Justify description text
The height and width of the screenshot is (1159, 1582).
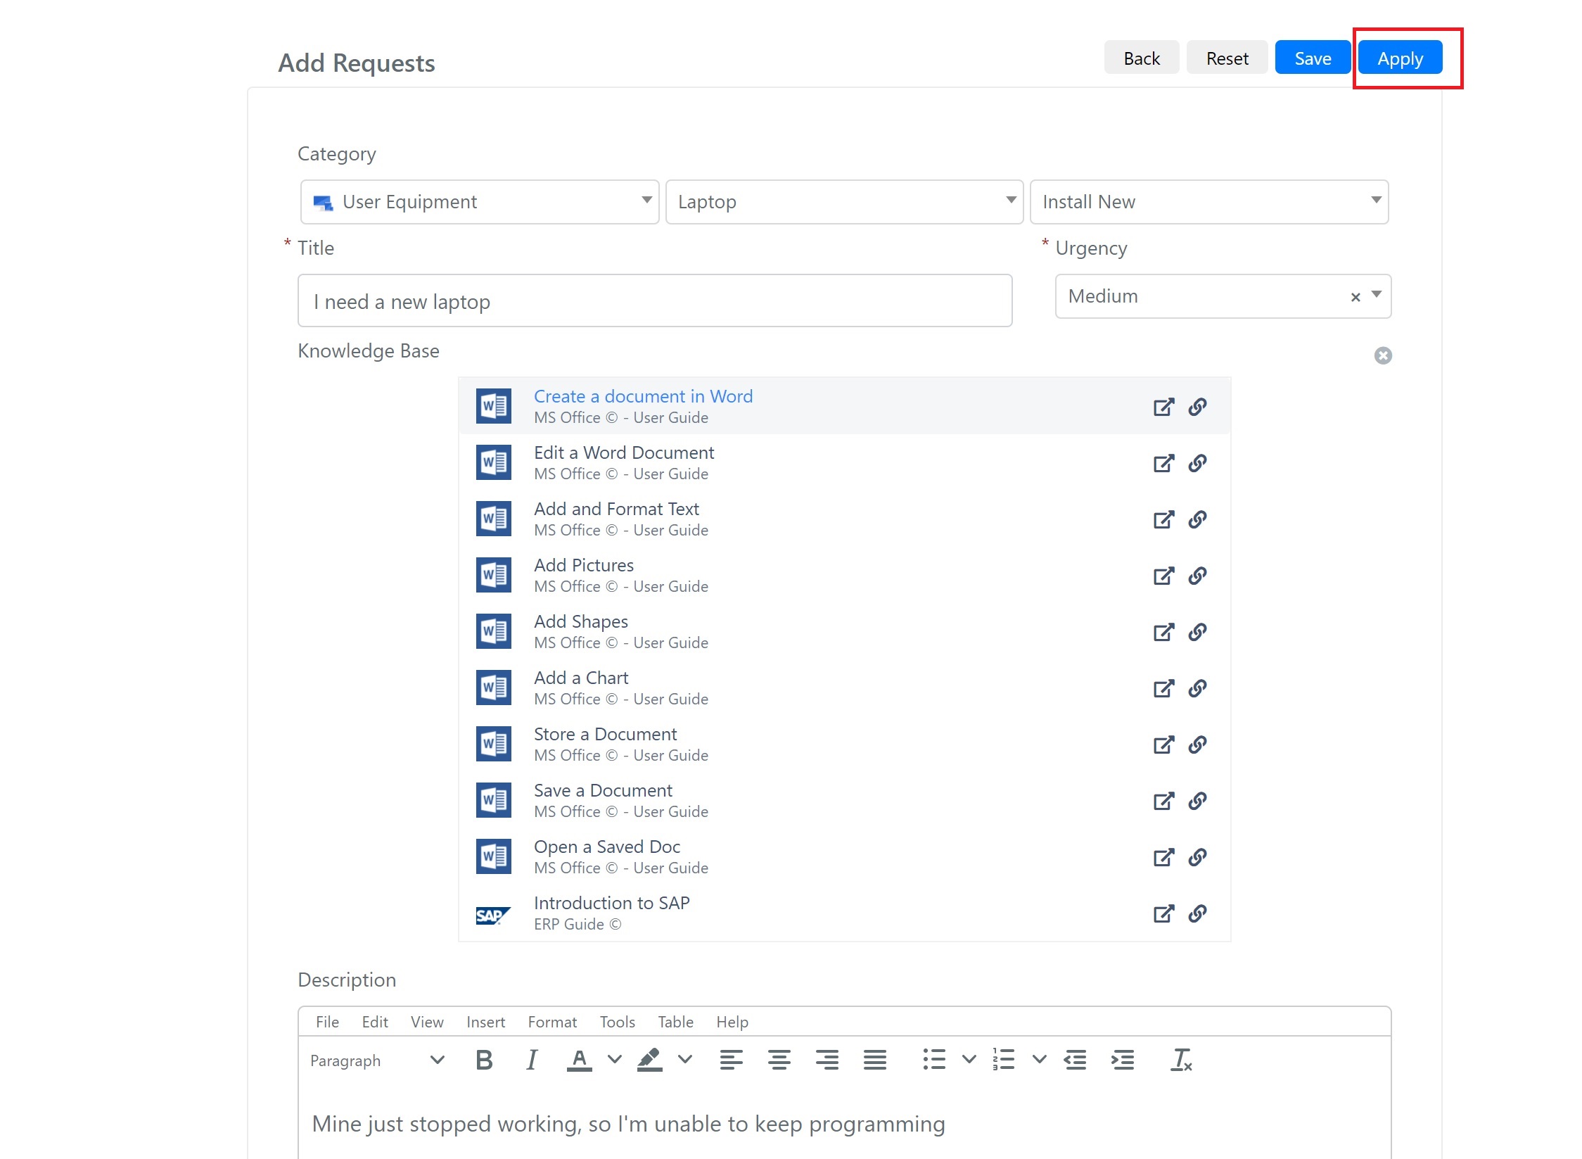click(875, 1060)
